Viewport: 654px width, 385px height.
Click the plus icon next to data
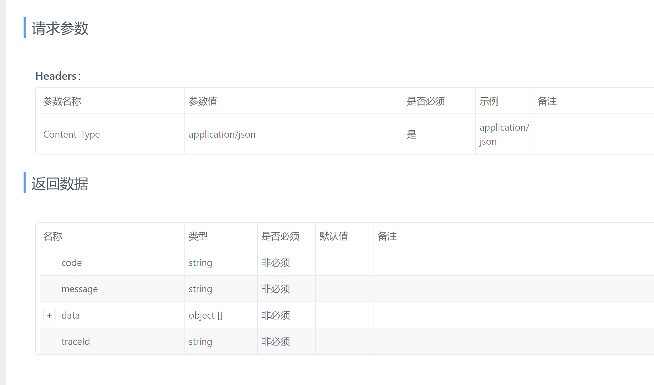[49, 315]
